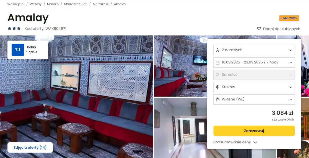Expand Podsumowanie ceny price summary
309x158 pixels.
(235, 142)
